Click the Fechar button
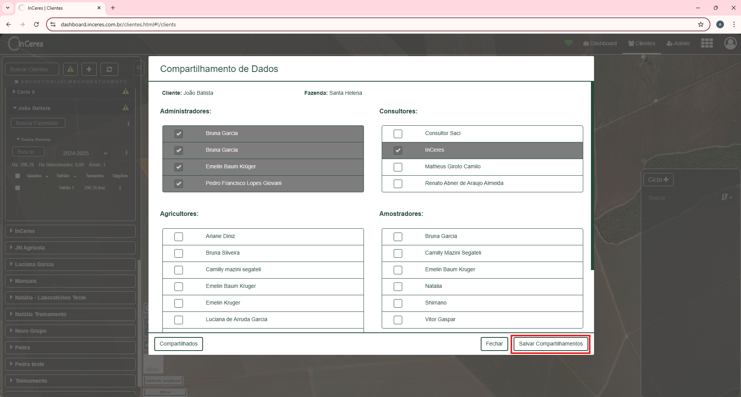This screenshot has width=741, height=397. tap(494, 344)
